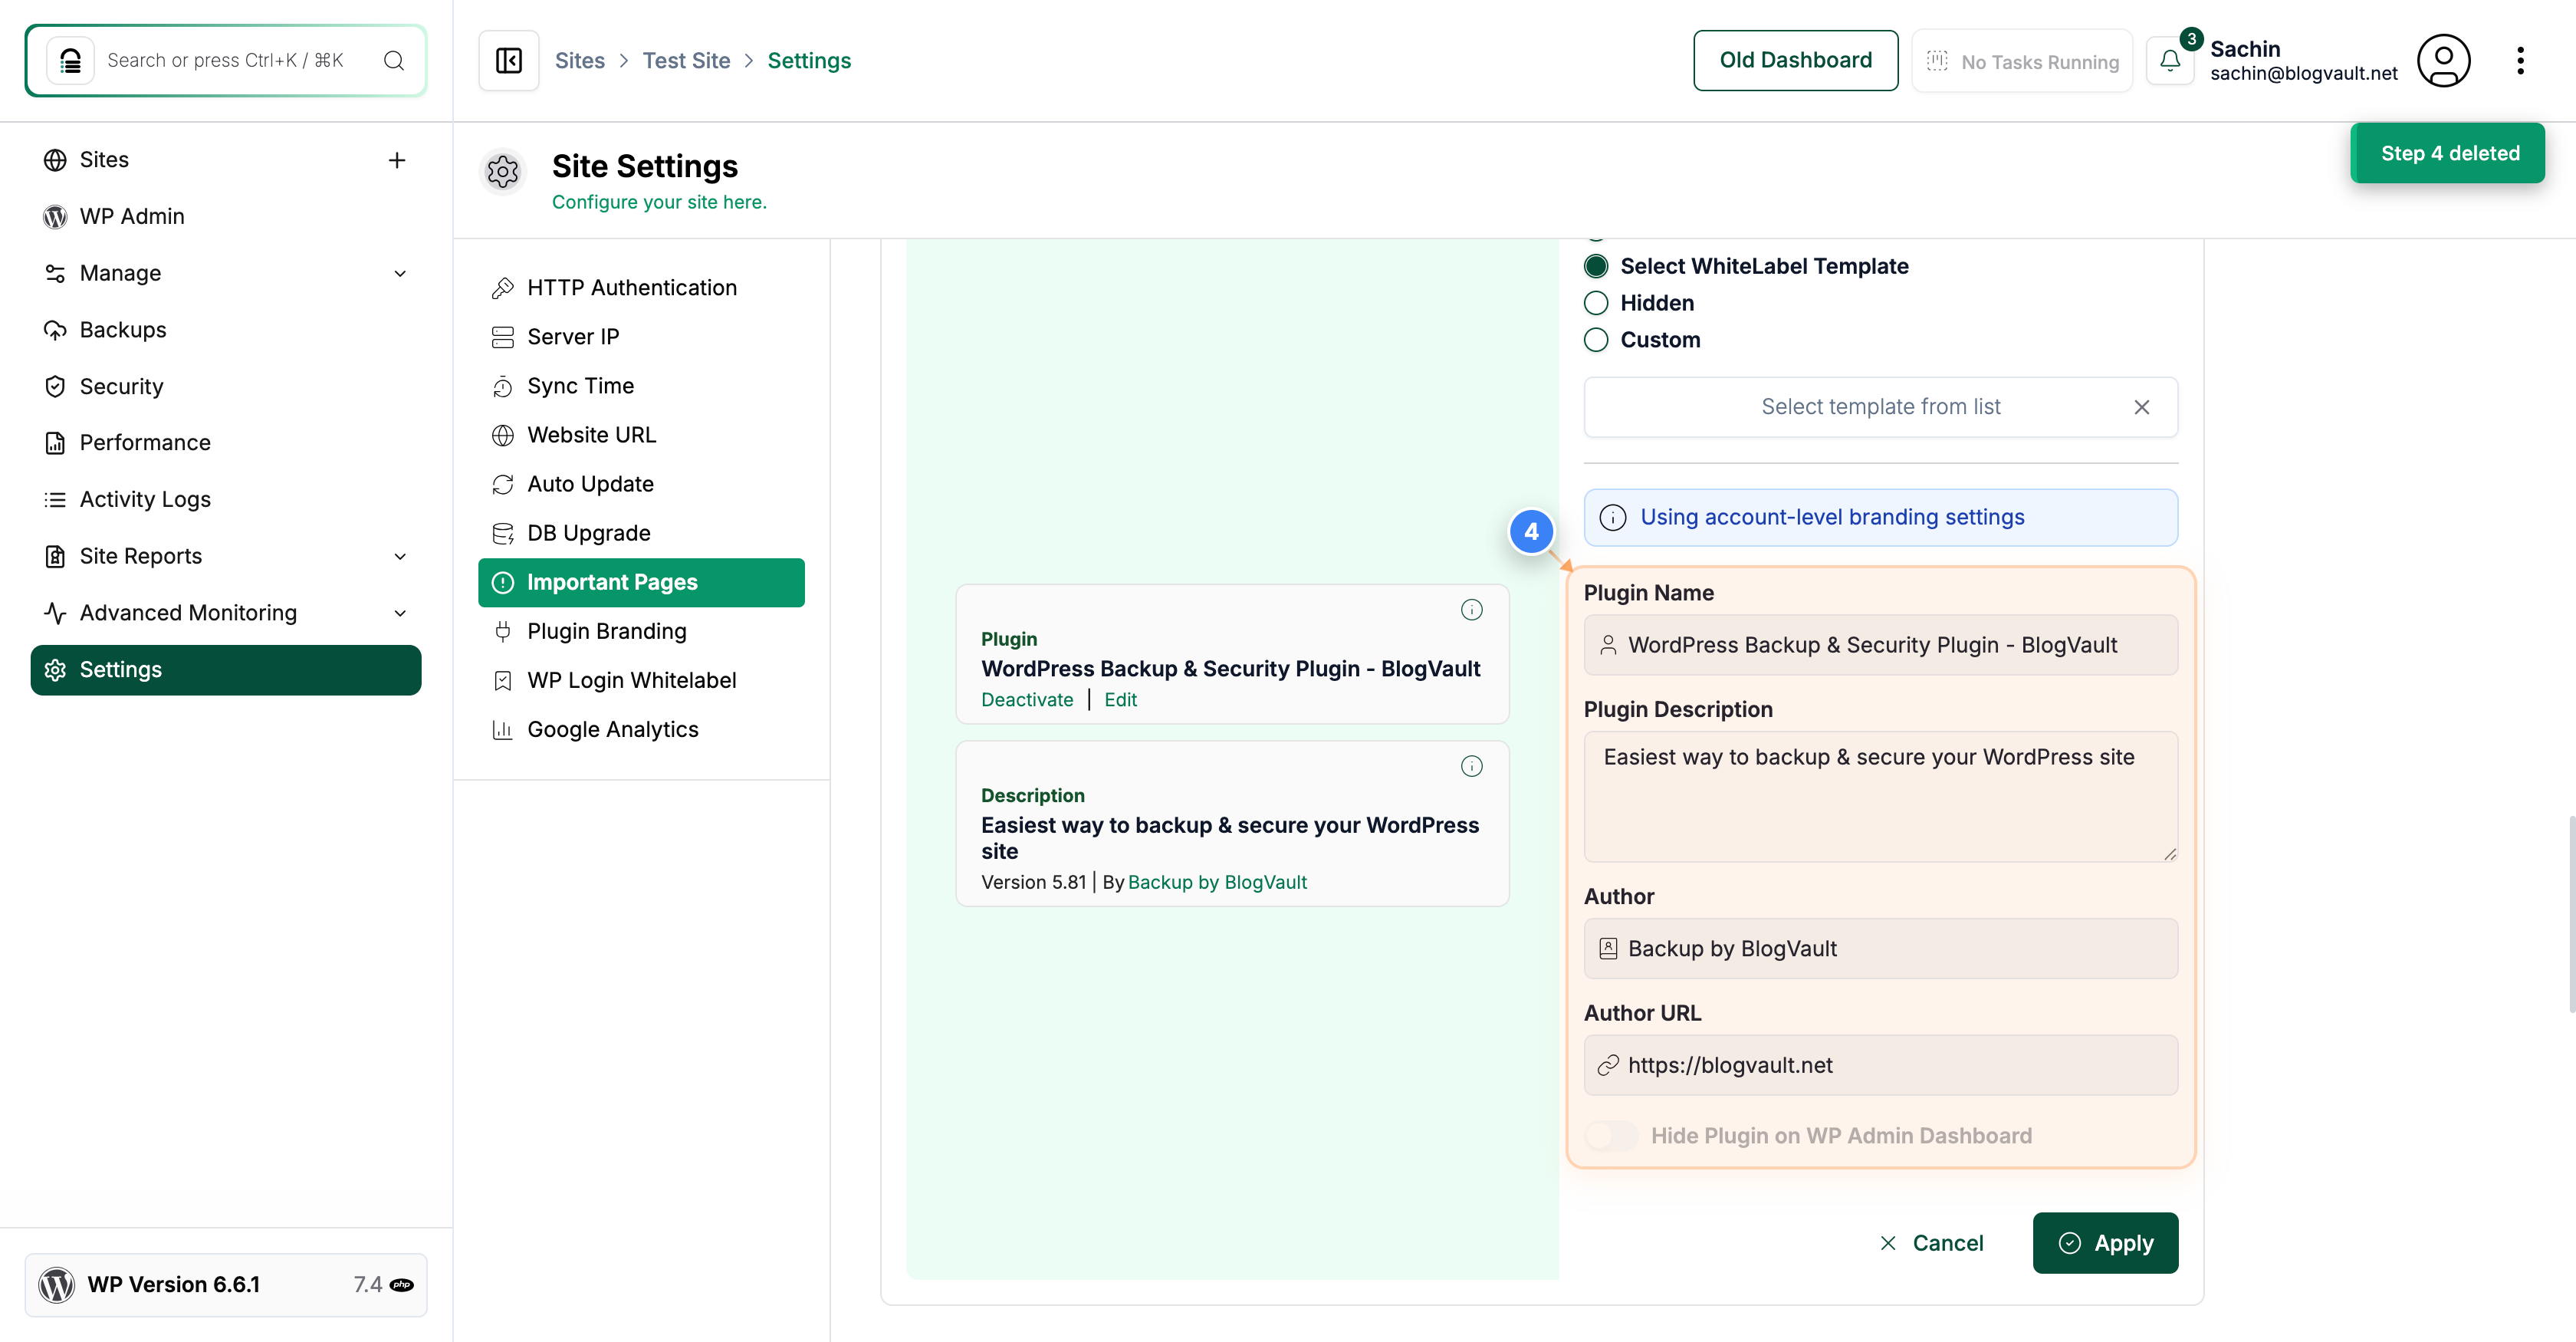Image resolution: width=2576 pixels, height=1342 pixels.
Task: Click the Apply button
Action: click(x=2105, y=1243)
